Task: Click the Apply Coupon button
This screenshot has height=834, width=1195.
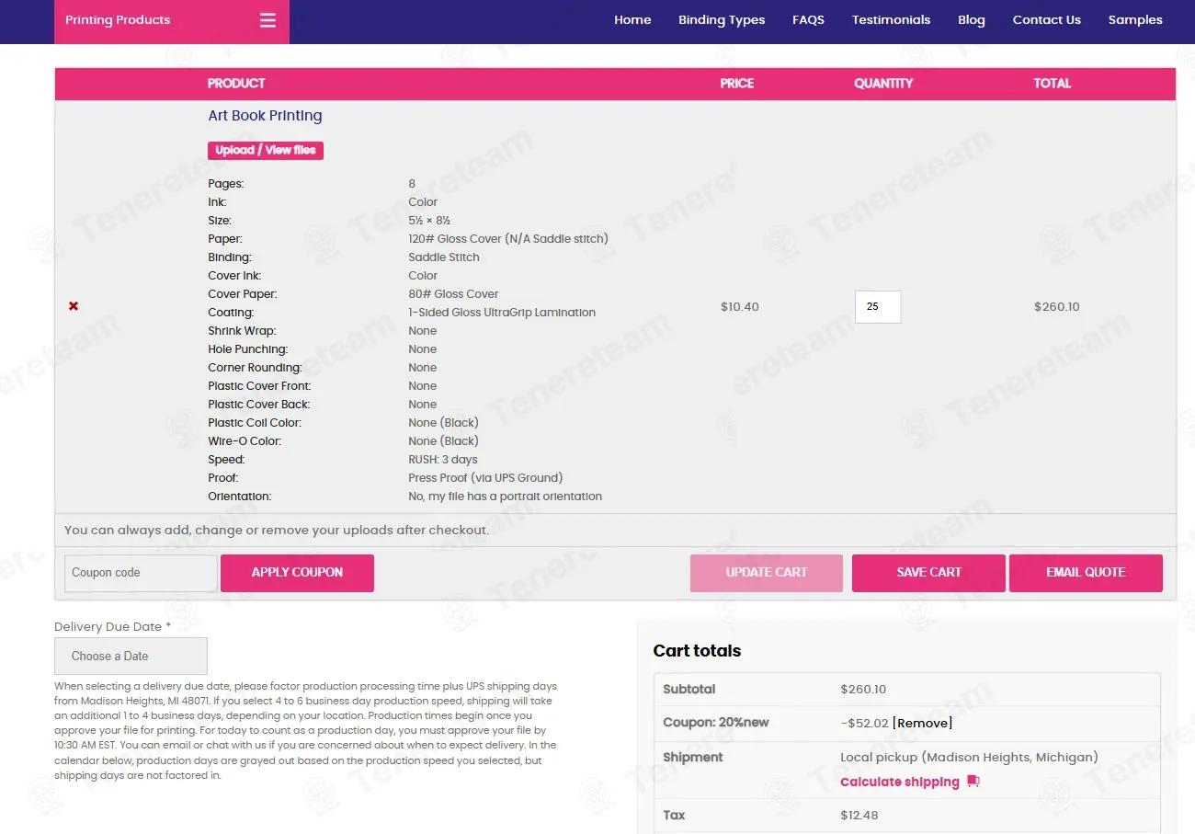Action: coord(297,573)
